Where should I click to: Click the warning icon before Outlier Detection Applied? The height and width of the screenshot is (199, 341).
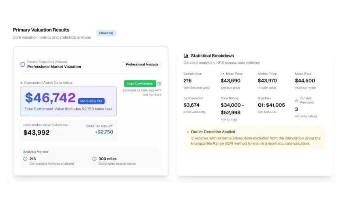(187, 132)
